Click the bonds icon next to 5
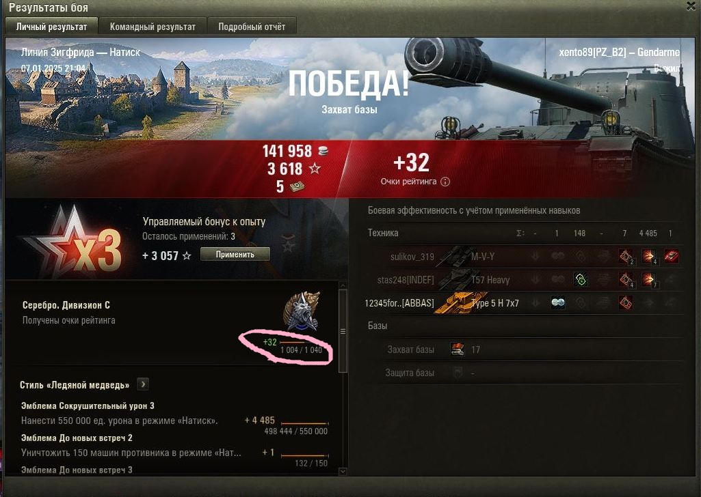This screenshot has width=701, height=497. click(296, 186)
